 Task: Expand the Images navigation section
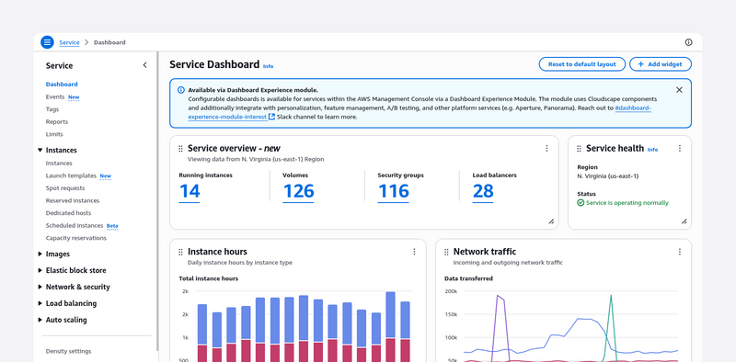(x=40, y=254)
